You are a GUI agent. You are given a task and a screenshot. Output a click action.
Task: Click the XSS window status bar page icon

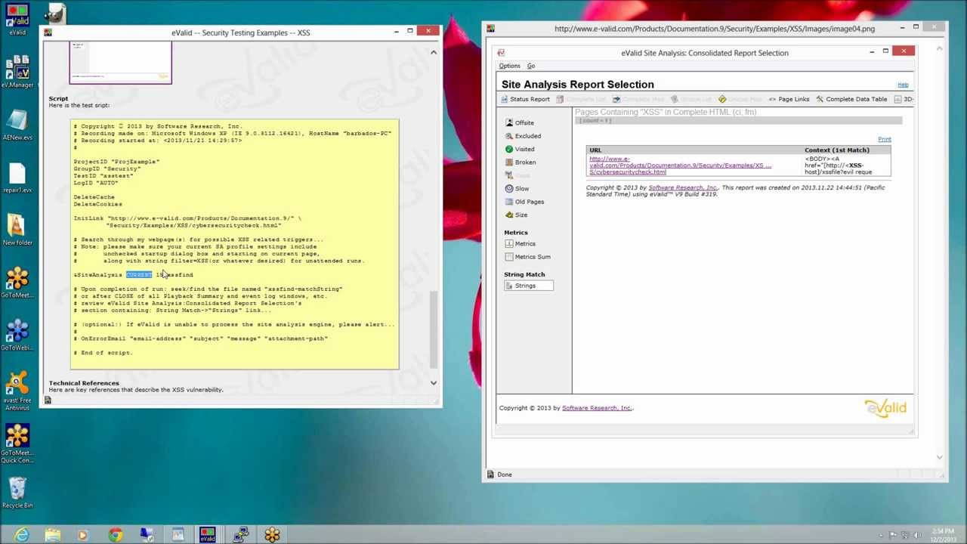pyautogui.click(x=48, y=400)
